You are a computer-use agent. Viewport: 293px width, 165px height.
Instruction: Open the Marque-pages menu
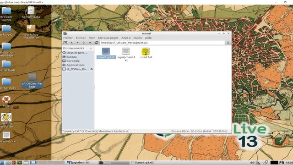tap(108, 38)
